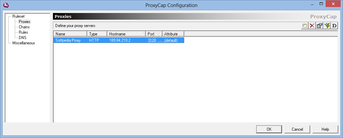
Task: Click the Cancel button
Action: point(297,129)
